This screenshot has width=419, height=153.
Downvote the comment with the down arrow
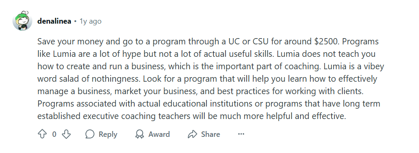tap(66, 134)
